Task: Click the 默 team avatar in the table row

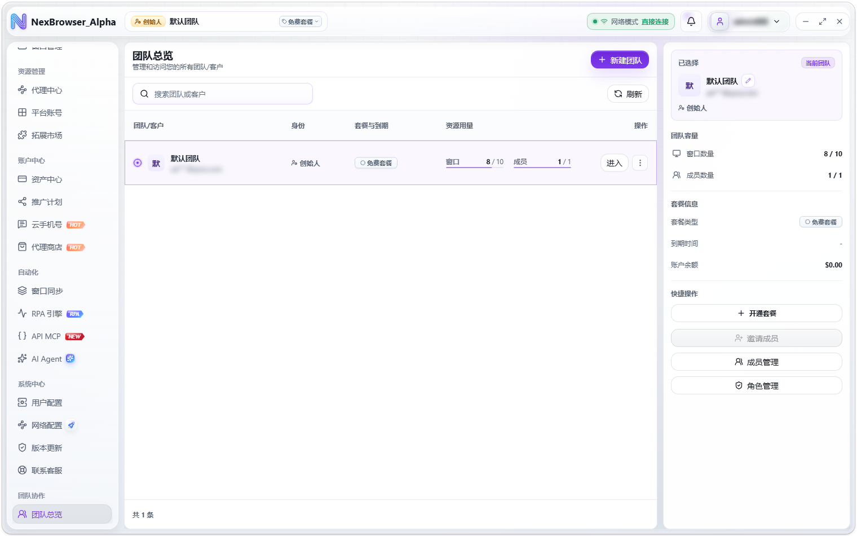Action: tap(156, 163)
